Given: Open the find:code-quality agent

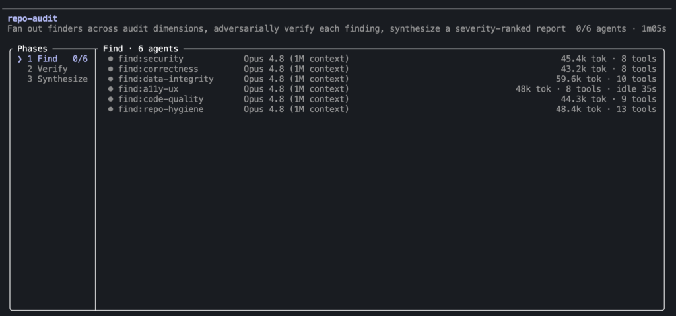Looking at the screenshot, I should [x=382, y=99].
